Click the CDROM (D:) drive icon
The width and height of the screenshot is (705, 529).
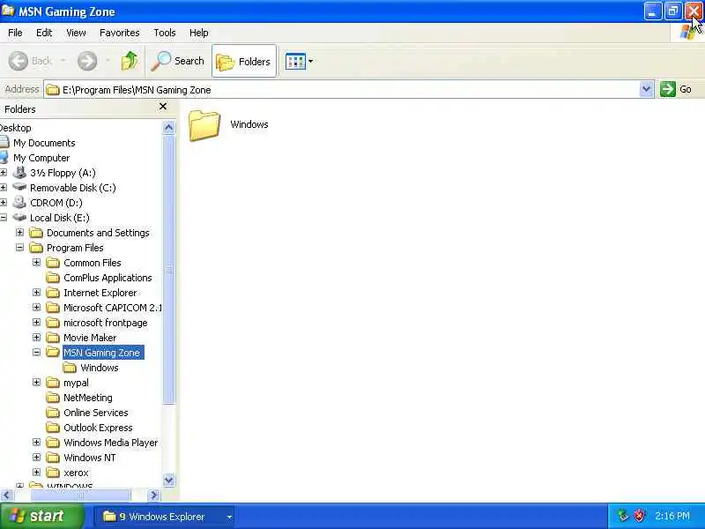coord(19,202)
